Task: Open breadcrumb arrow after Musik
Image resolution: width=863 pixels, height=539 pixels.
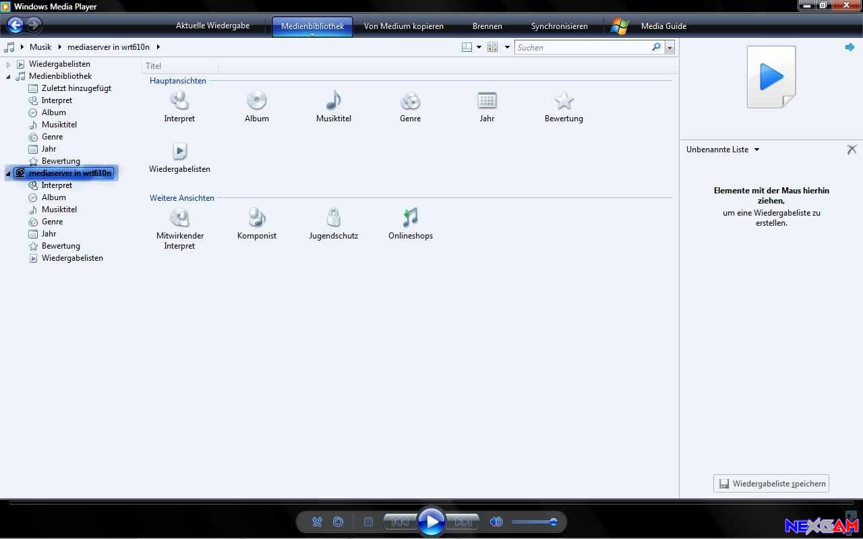Action: pos(59,47)
